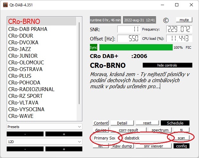Click the hide controls button

pos(168,65)
